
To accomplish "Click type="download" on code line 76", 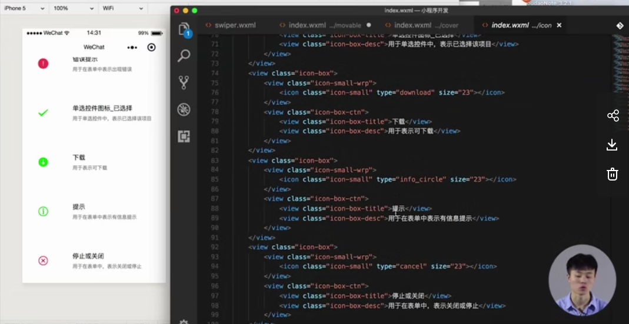I will (405, 93).
